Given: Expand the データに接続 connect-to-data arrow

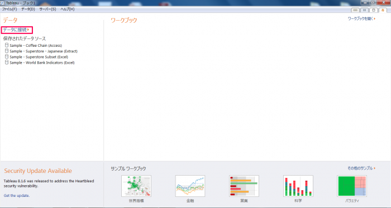Looking at the screenshot, I should 28,30.
